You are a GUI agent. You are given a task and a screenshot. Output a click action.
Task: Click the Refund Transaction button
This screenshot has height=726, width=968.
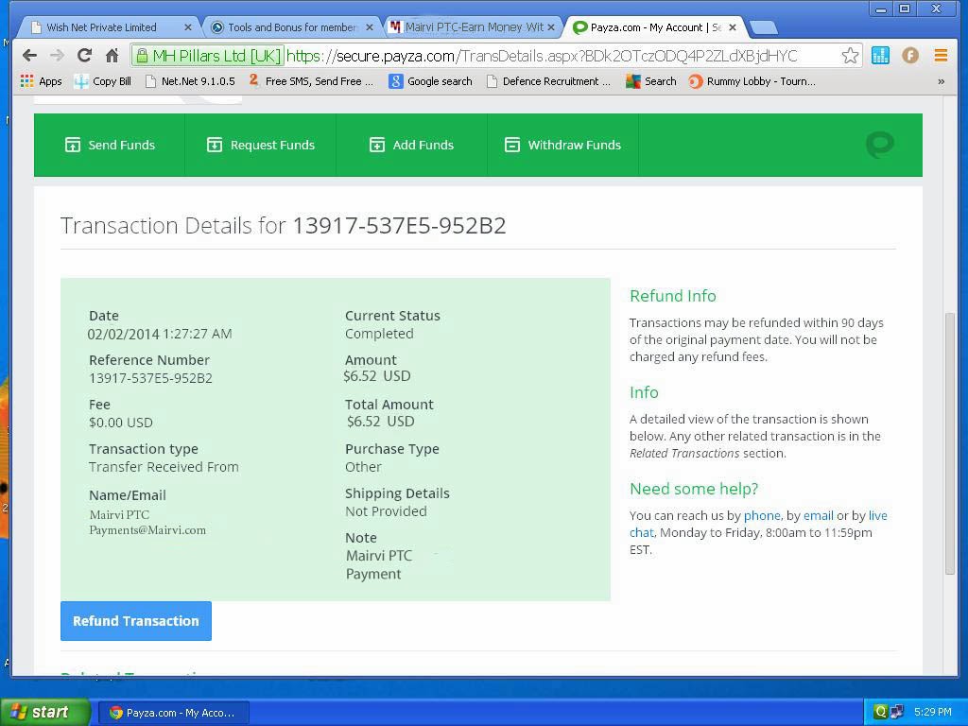click(136, 621)
